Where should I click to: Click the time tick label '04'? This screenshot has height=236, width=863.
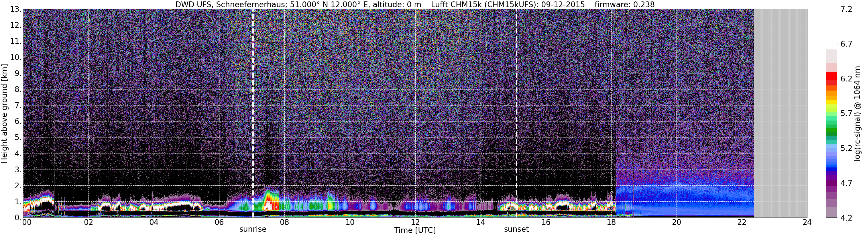click(x=154, y=222)
